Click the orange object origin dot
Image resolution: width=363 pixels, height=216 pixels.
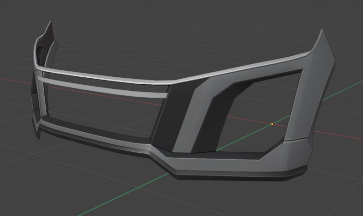pyautogui.click(x=272, y=124)
